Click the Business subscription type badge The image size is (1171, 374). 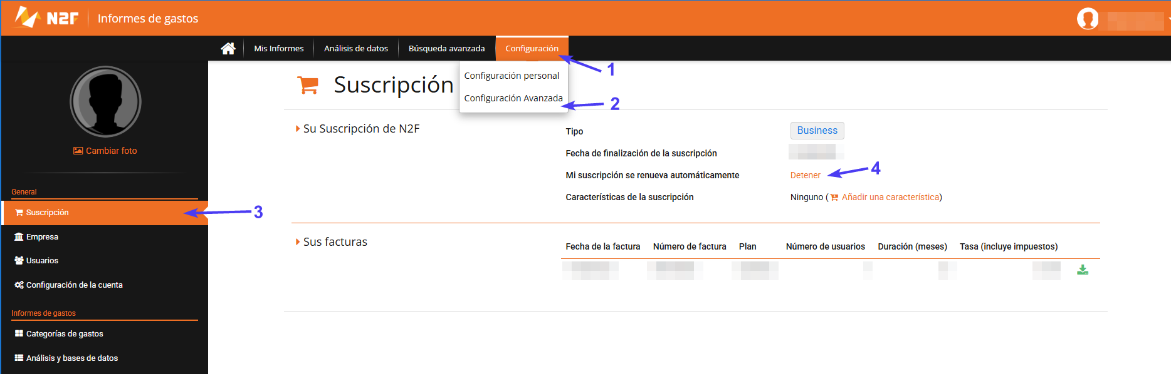pos(817,131)
